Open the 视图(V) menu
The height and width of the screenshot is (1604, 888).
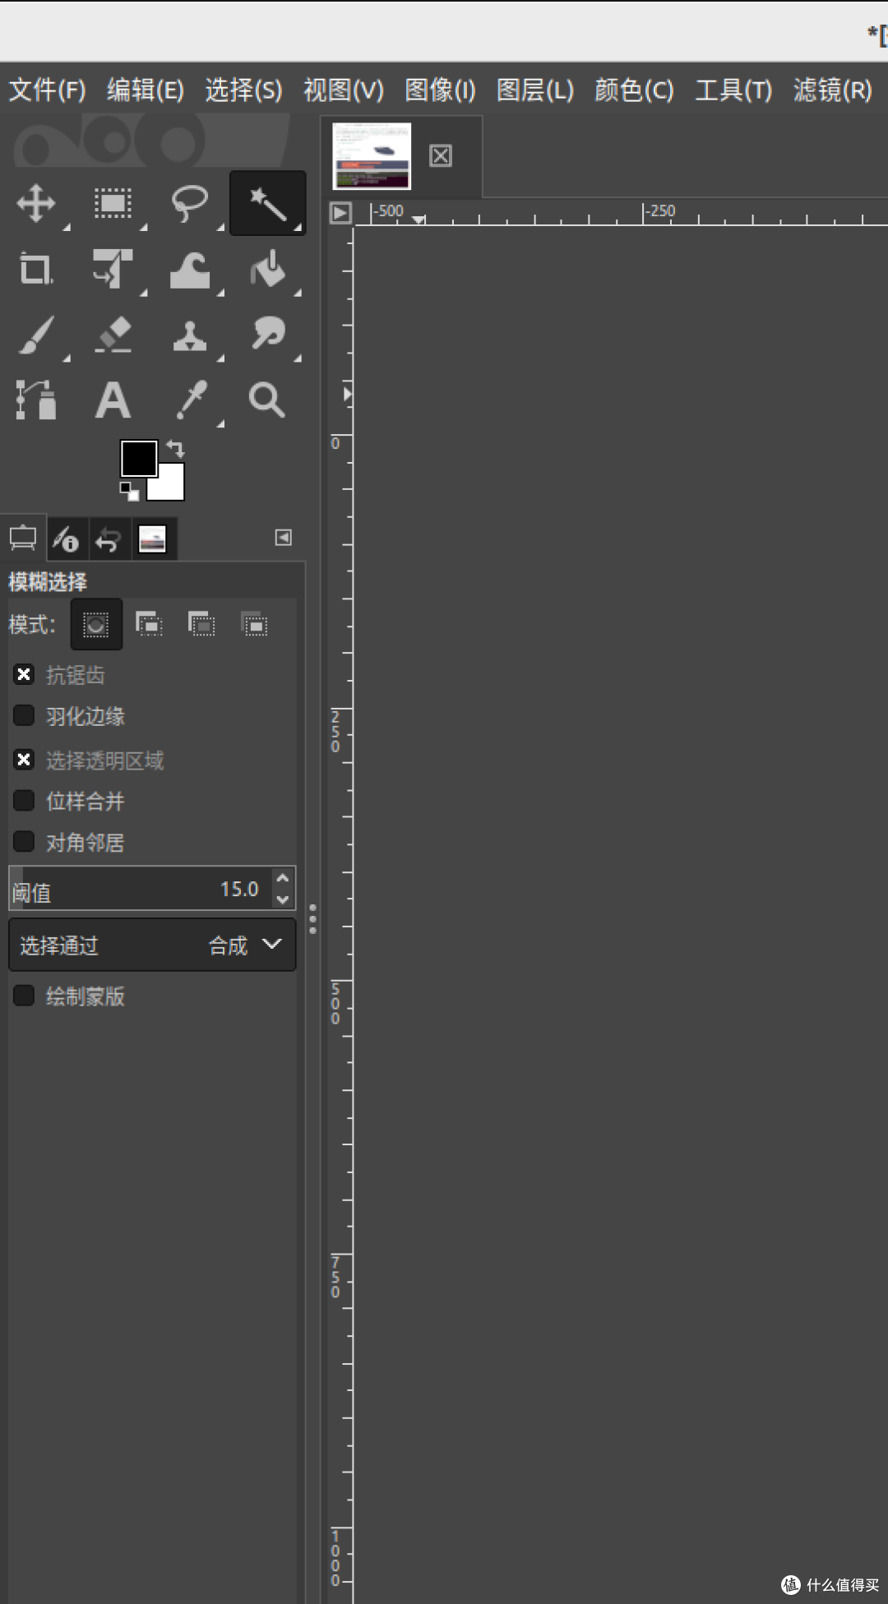pyautogui.click(x=344, y=90)
